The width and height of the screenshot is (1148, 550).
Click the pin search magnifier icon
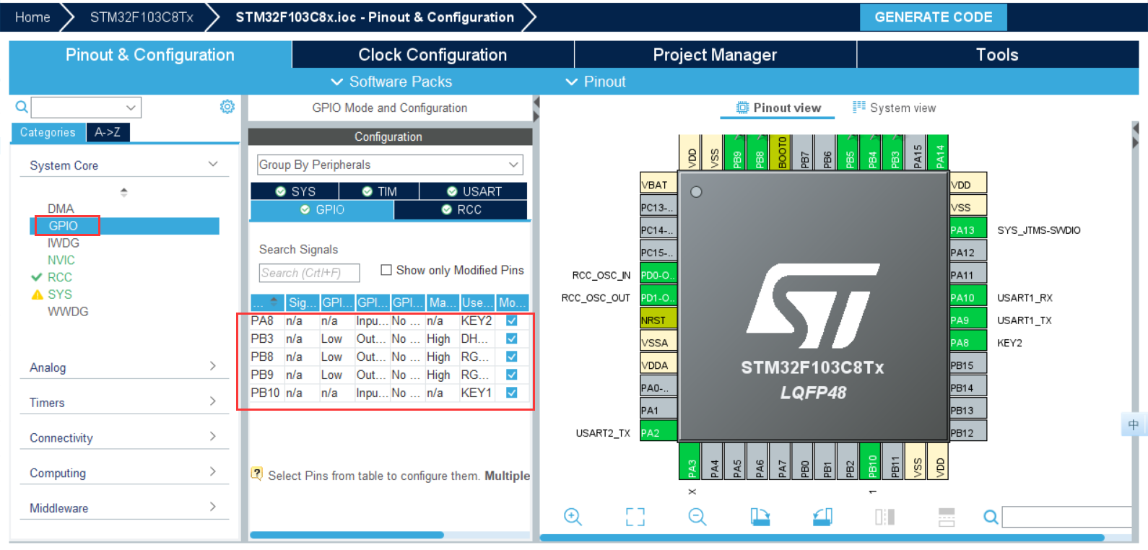[x=991, y=517]
